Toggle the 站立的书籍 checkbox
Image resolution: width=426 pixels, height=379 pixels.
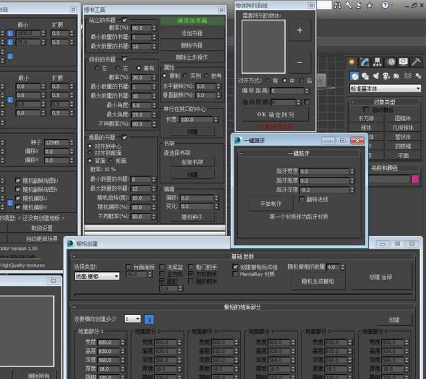pyautogui.click(x=123, y=20)
